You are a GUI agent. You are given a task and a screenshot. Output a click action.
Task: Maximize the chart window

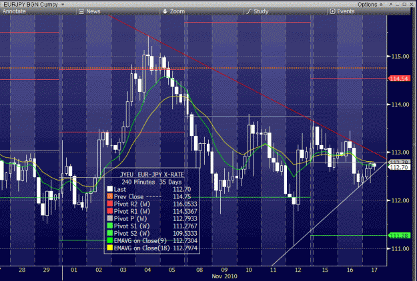click(404, 4)
